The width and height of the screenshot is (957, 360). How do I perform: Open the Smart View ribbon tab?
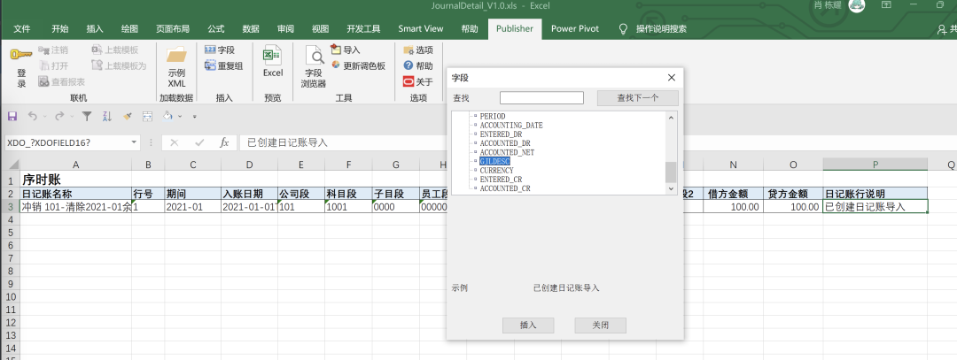[421, 28]
